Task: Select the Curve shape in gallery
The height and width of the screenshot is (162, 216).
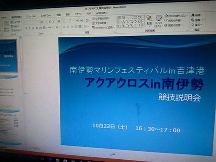Action: 131,26
